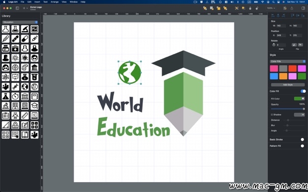
Task: Pick the graduation cap library icon
Action: click(34, 106)
